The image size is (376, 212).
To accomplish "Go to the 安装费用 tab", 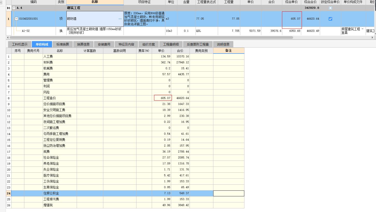I will [x=104, y=44].
